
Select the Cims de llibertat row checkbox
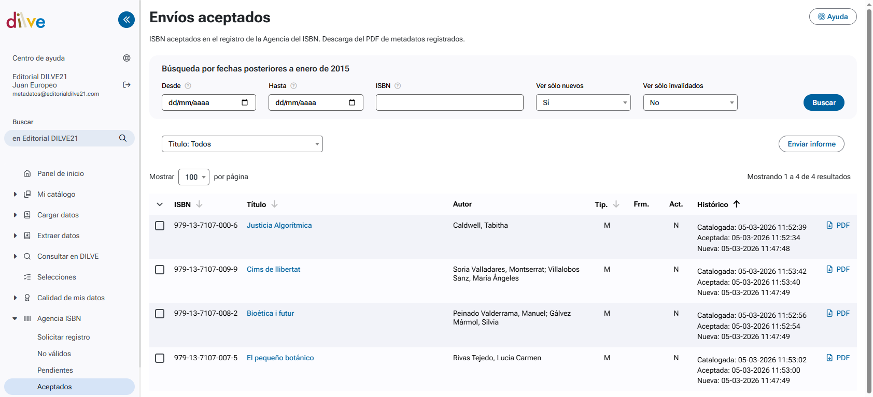click(160, 270)
